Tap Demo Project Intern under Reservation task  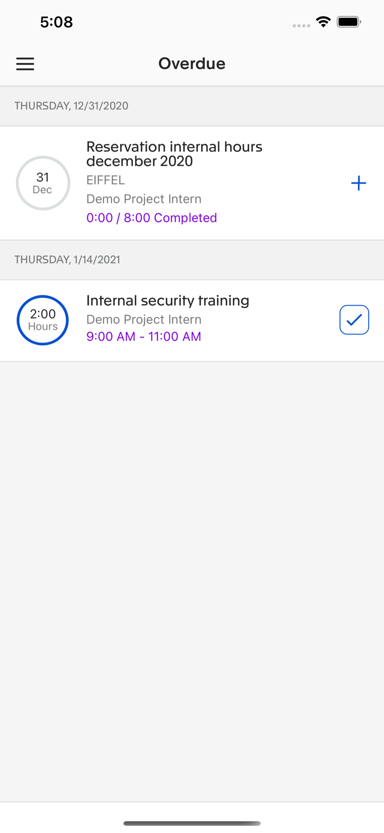pos(144,199)
